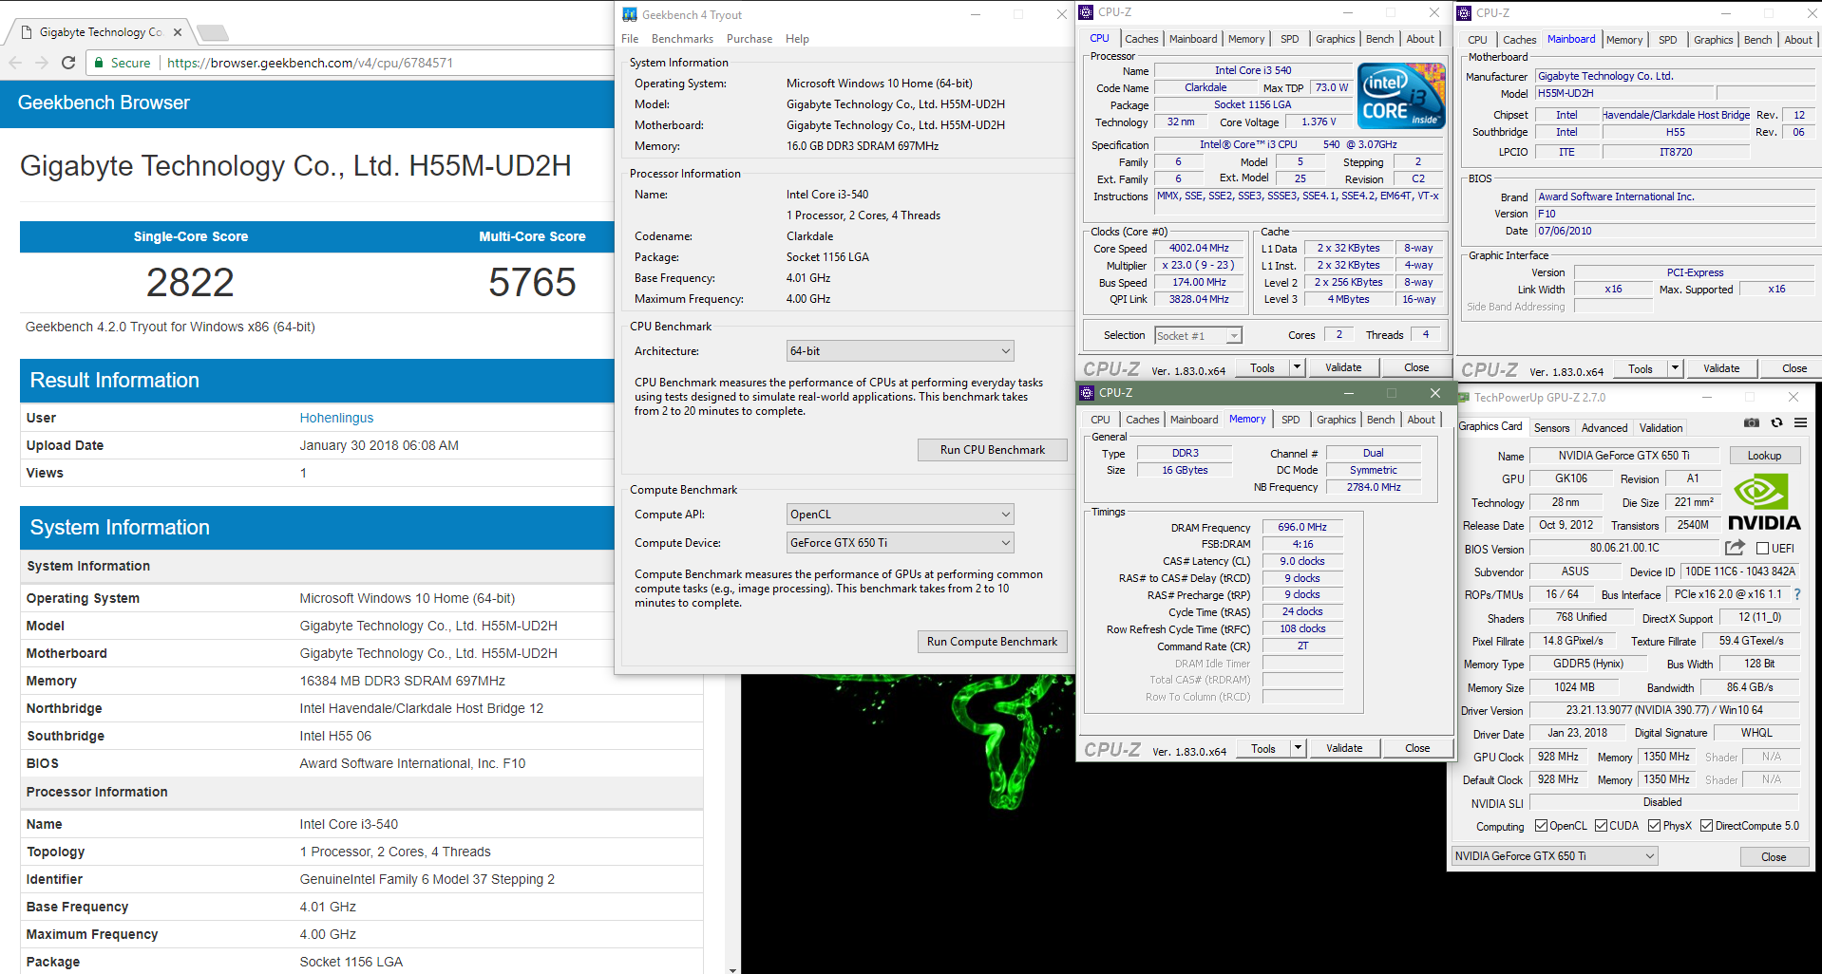Click the GPU-Z screenshot camera icon

pos(1752,422)
